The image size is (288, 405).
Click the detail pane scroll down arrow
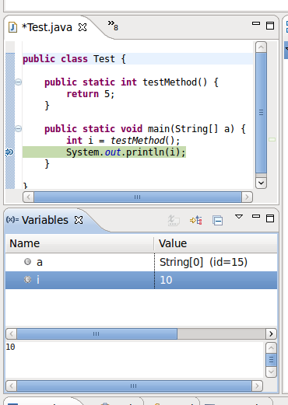[271, 372]
